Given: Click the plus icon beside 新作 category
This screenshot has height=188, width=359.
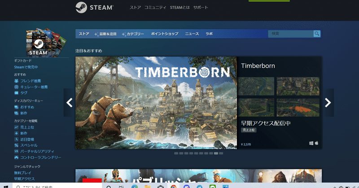Looking at the screenshot, I should [16, 133].
